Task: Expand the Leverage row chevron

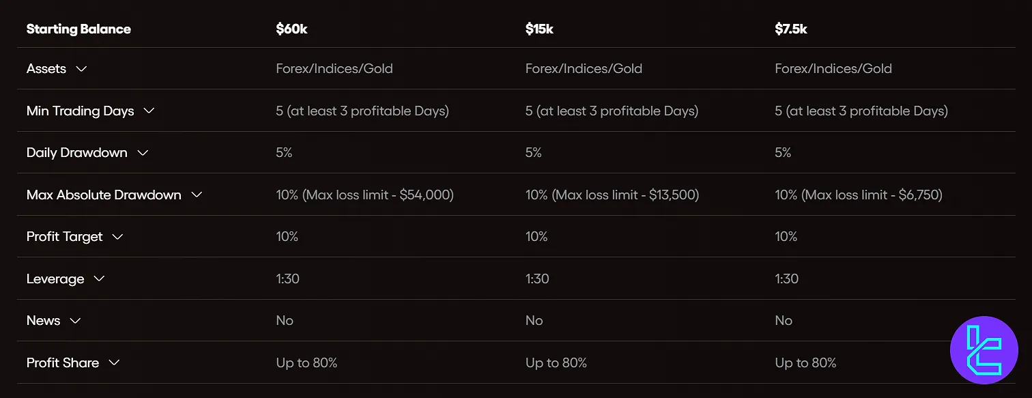Action: [x=99, y=279]
